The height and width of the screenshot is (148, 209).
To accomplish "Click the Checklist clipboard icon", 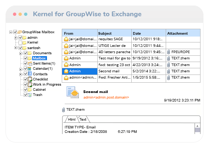I will click(x=30, y=79).
